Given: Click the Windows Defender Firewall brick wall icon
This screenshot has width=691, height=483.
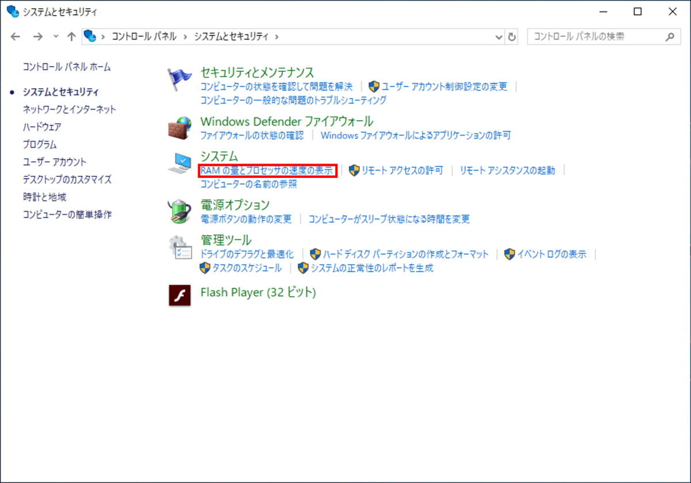Looking at the screenshot, I should [x=179, y=128].
